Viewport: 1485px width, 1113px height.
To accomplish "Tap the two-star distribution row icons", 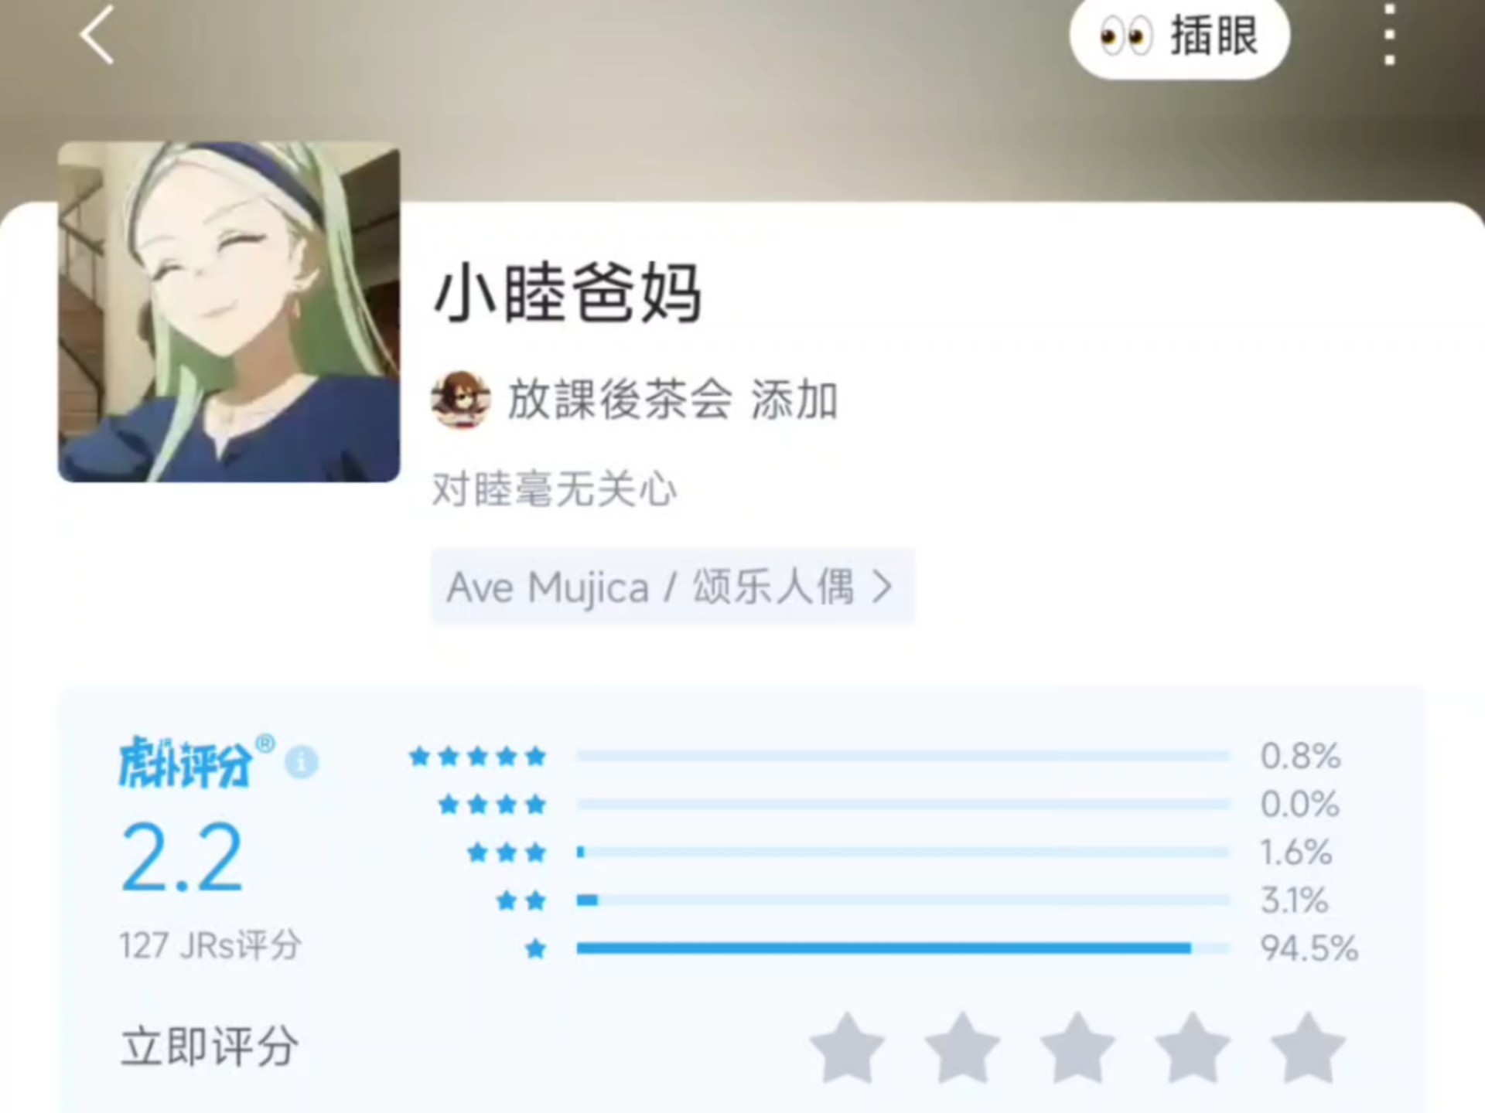I will pyautogui.click(x=521, y=900).
